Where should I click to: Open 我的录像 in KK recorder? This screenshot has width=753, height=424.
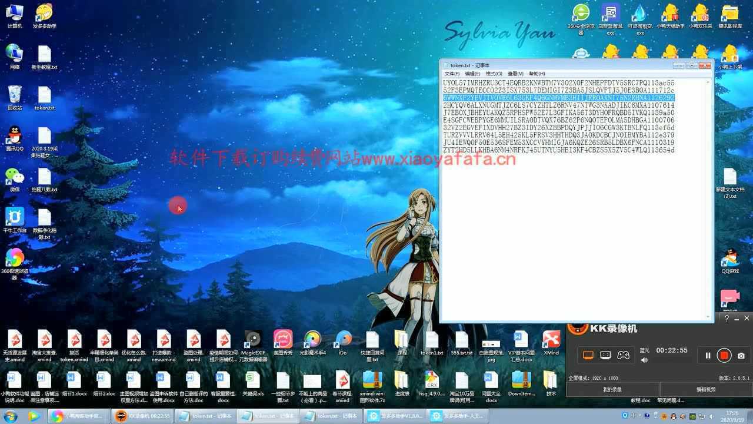click(612, 389)
